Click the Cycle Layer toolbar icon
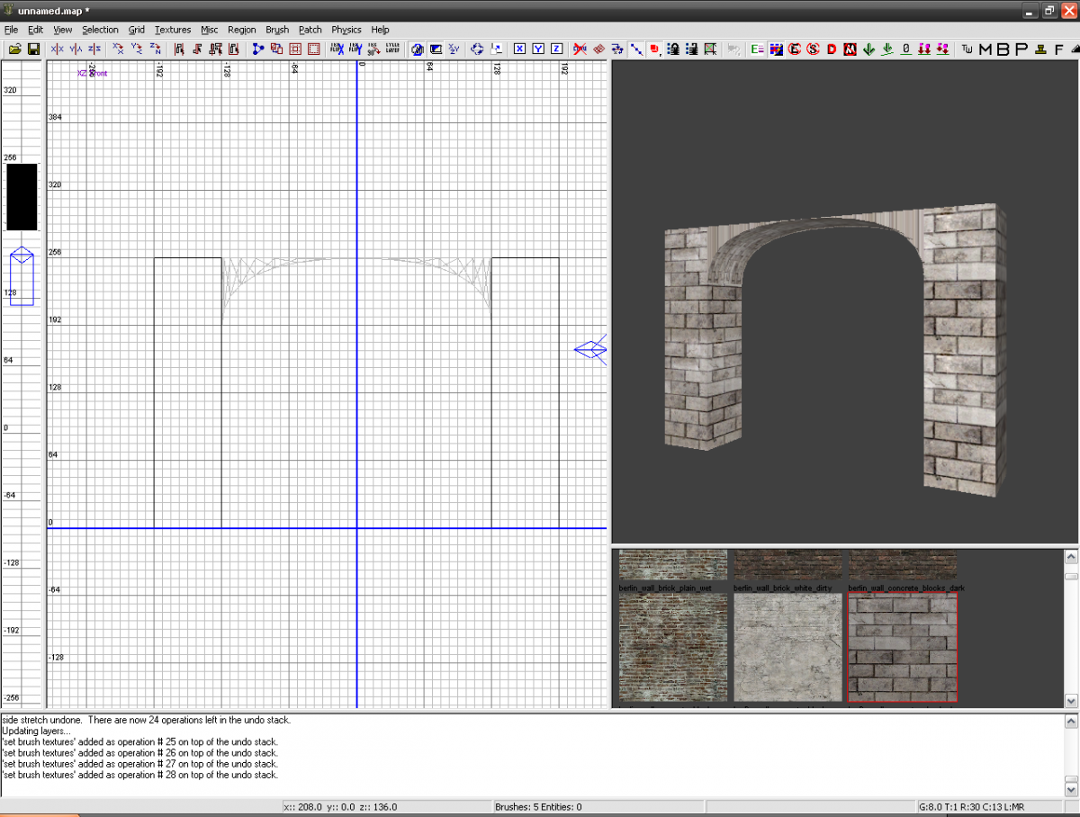The width and height of the screenshot is (1080, 817). [x=393, y=49]
